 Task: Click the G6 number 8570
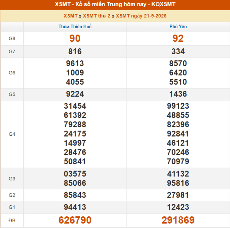point(178,63)
